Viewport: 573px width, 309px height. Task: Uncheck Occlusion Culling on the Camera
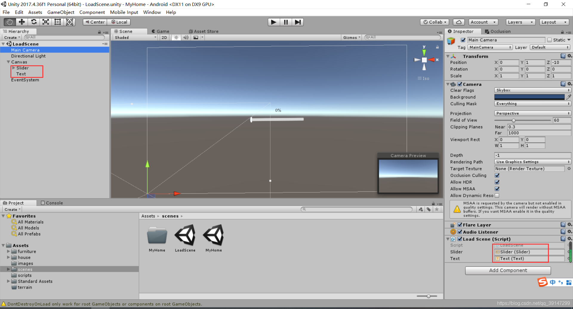497,175
